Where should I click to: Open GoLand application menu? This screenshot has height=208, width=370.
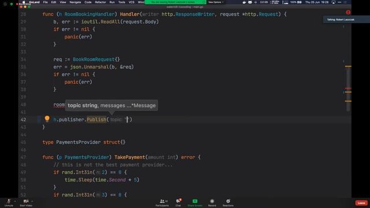tap(34, 2)
